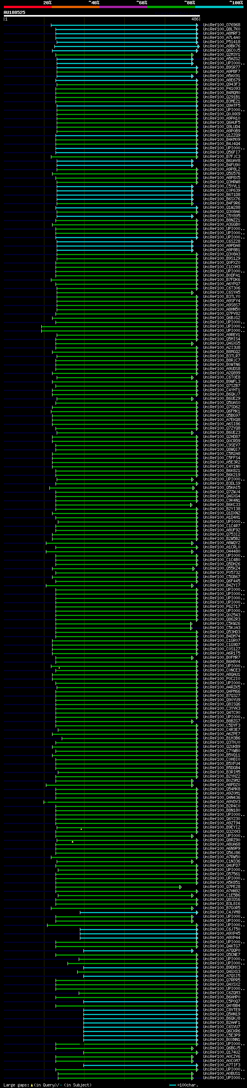Open hit UniRef100_A8E679
Viewport: 247px width, 1088px height.
click(x=222, y=80)
